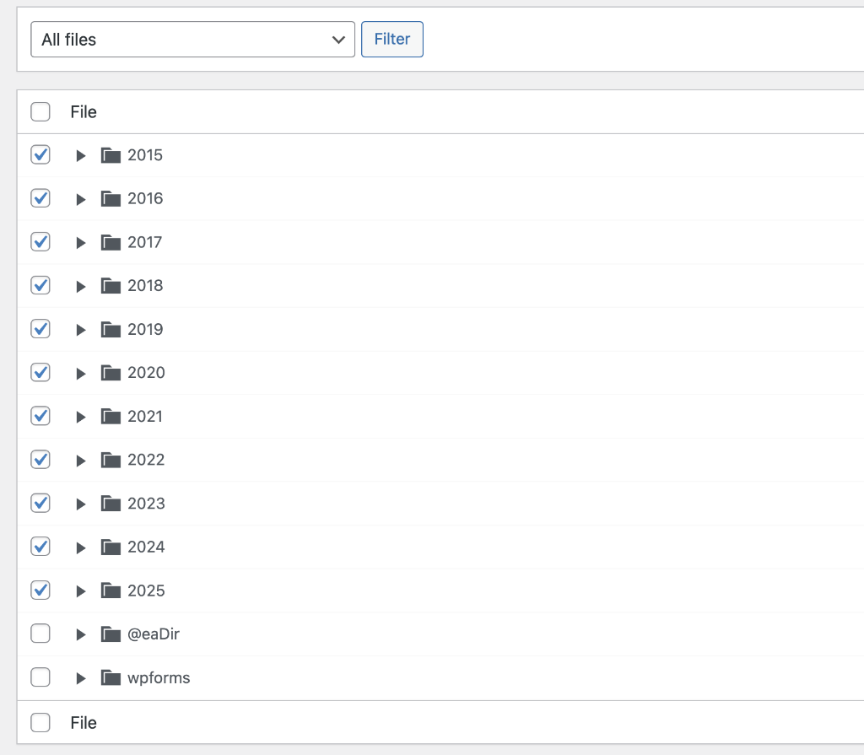Screen dimensions: 864x755
Task: Click the @eaDir folder icon
Action: [x=111, y=634]
